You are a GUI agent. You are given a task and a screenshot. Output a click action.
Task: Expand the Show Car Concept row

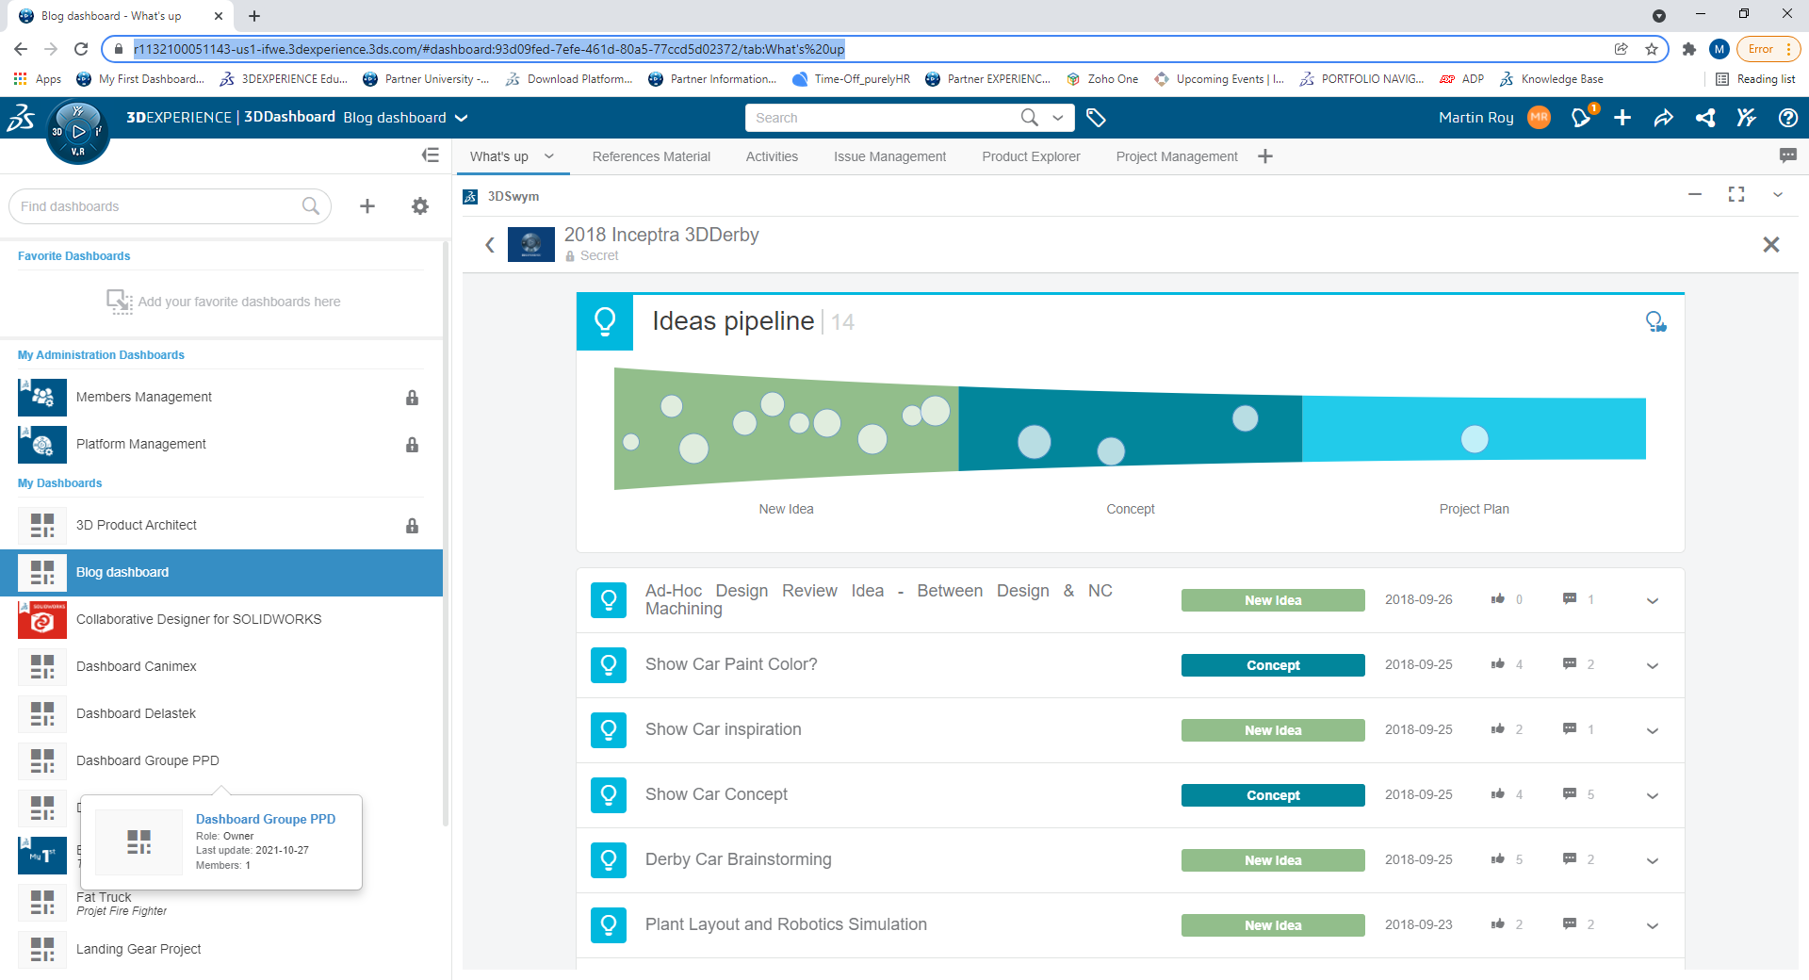coord(1653,795)
